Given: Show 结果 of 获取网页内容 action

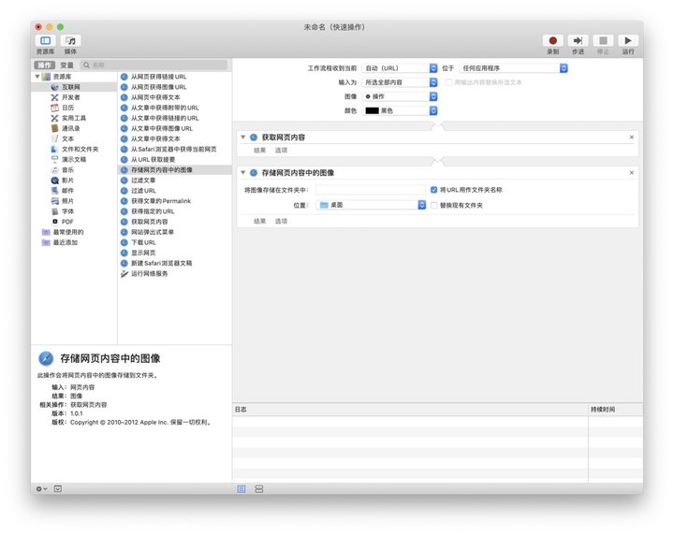Looking at the screenshot, I should pyautogui.click(x=259, y=151).
